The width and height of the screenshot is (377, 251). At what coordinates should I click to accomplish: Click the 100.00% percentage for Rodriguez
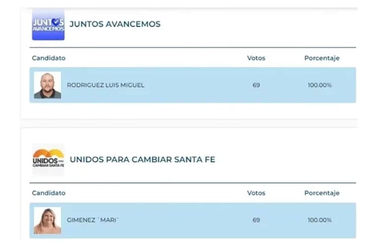pyautogui.click(x=320, y=85)
